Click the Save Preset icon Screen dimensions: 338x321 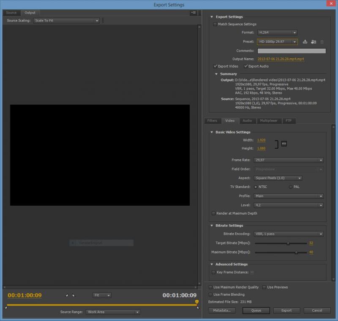305,42
